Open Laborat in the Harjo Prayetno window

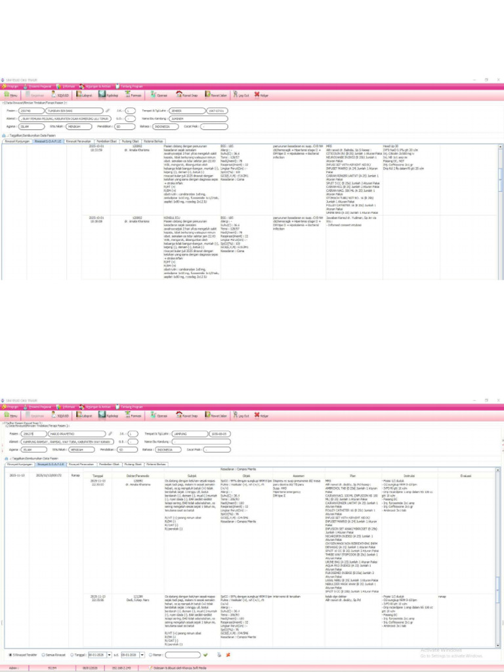pyautogui.click(x=83, y=415)
